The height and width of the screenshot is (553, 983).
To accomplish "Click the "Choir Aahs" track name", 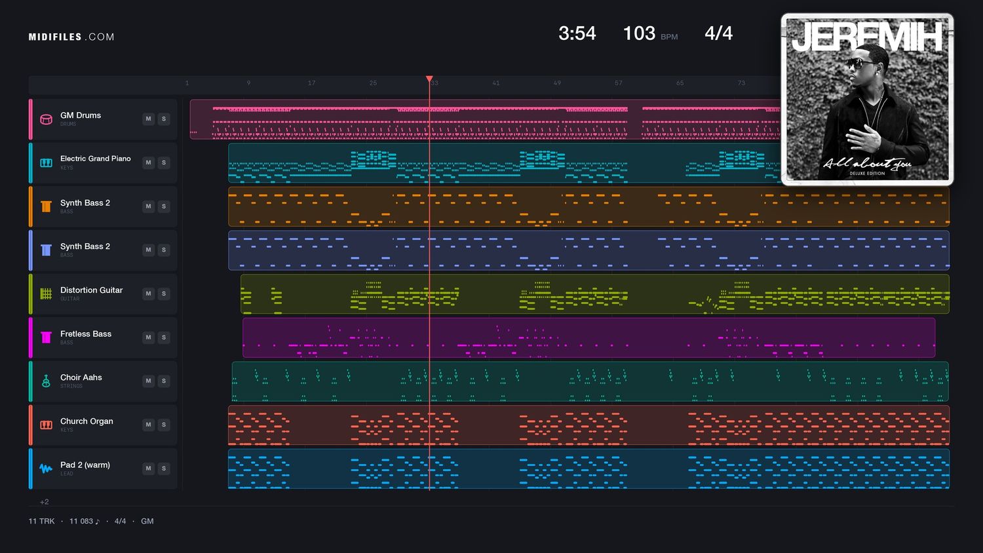I will (81, 377).
